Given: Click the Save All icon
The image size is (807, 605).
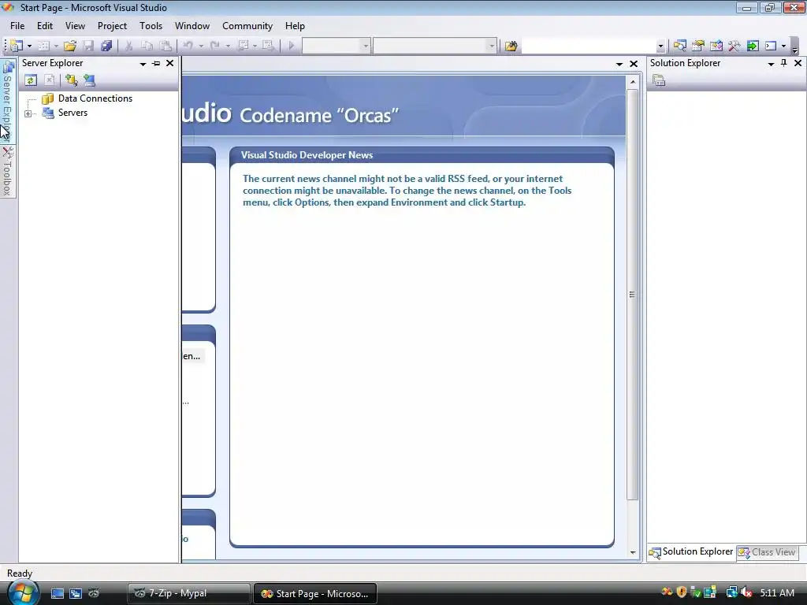Looking at the screenshot, I should point(106,46).
